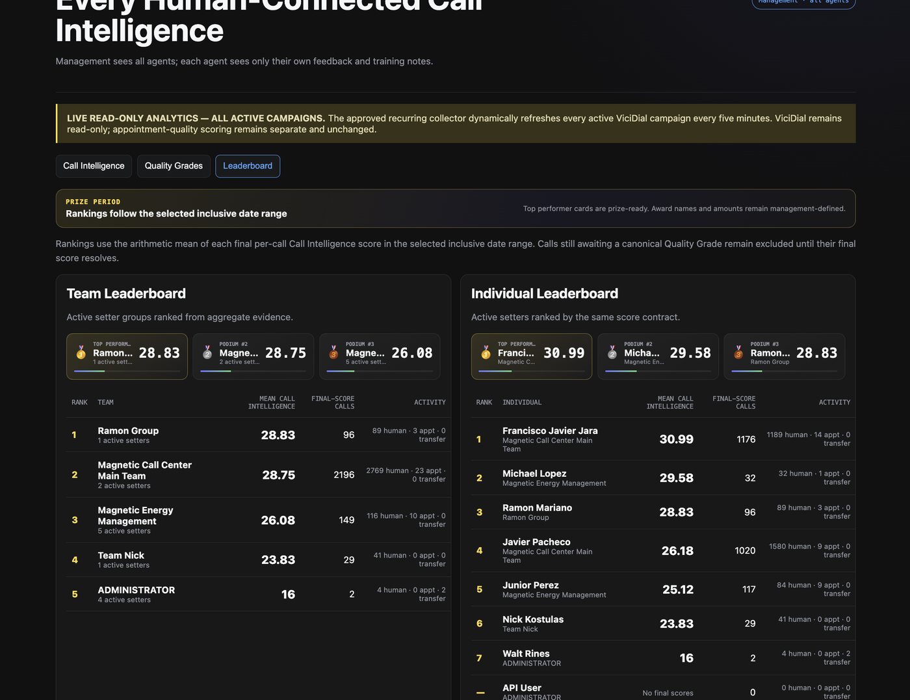Image resolution: width=910 pixels, height=700 pixels.
Task: Click FINAL-SCORE CALLS header in Individual Leaderboard
Action: [x=734, y=403]
